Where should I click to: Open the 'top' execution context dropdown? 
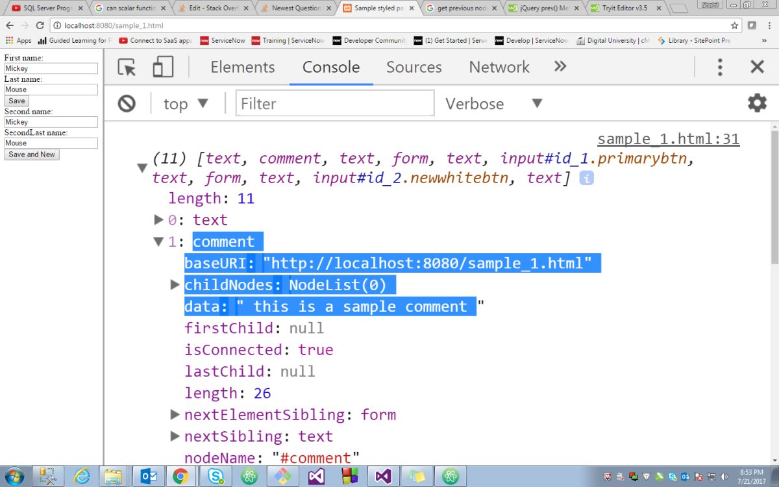point(186,103)
